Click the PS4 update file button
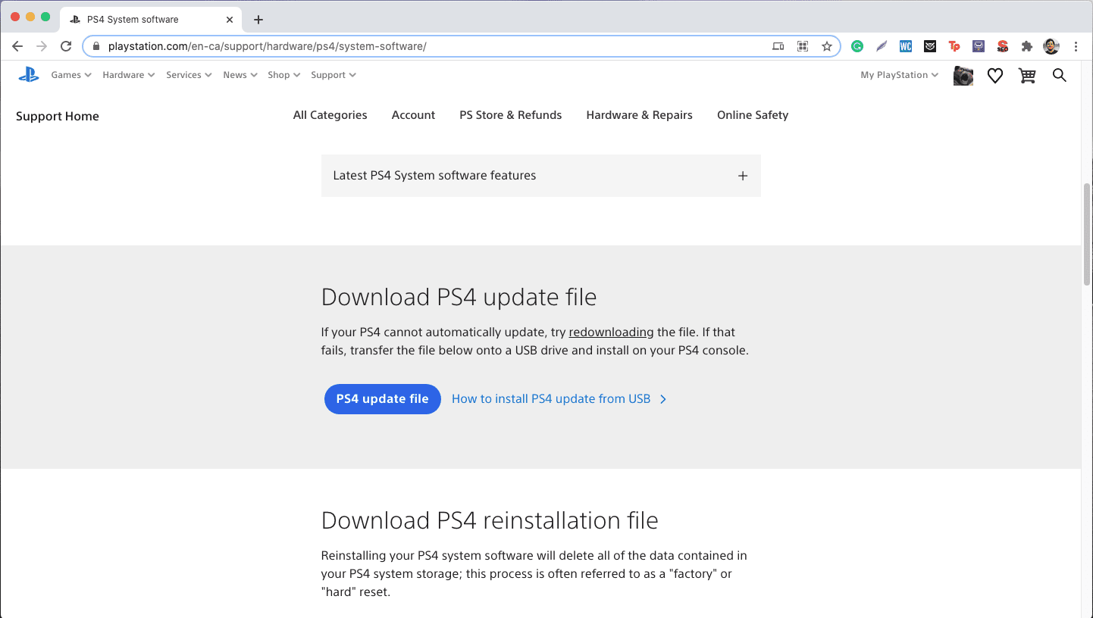 point(383,399)
